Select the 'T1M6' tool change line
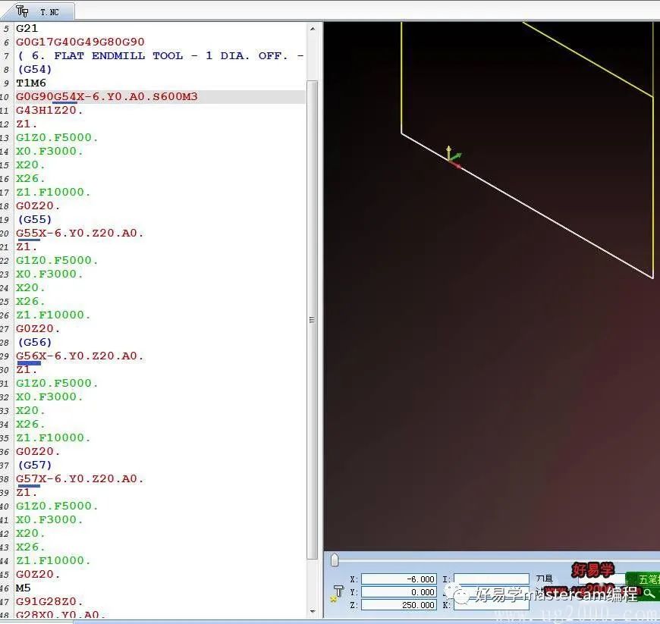Screen dimensions: 660x624 31,83
